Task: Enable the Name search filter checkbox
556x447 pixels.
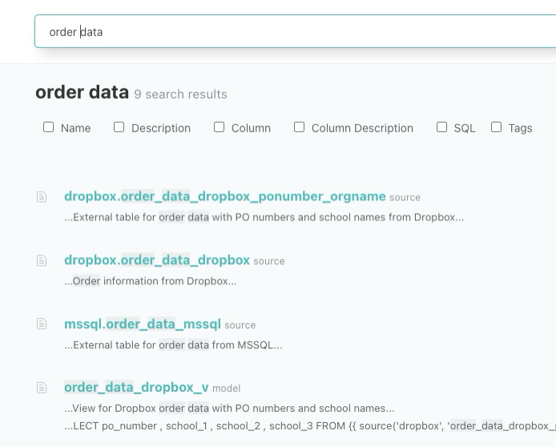Action: point(49,127)
